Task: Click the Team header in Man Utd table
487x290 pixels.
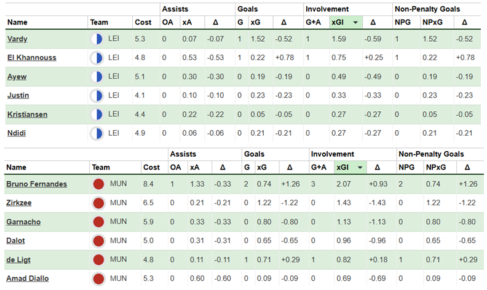Action: (x=100, y=167)
